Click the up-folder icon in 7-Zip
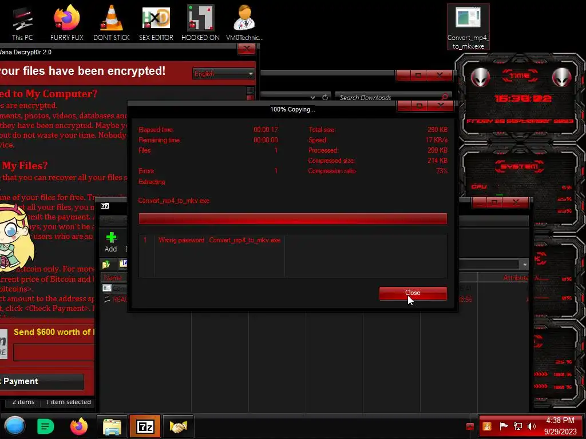The height and width of the screenshot is (439, 586). pos(106,264)
